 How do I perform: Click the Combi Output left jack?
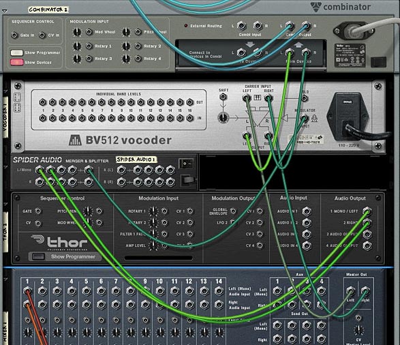(290, 26)
